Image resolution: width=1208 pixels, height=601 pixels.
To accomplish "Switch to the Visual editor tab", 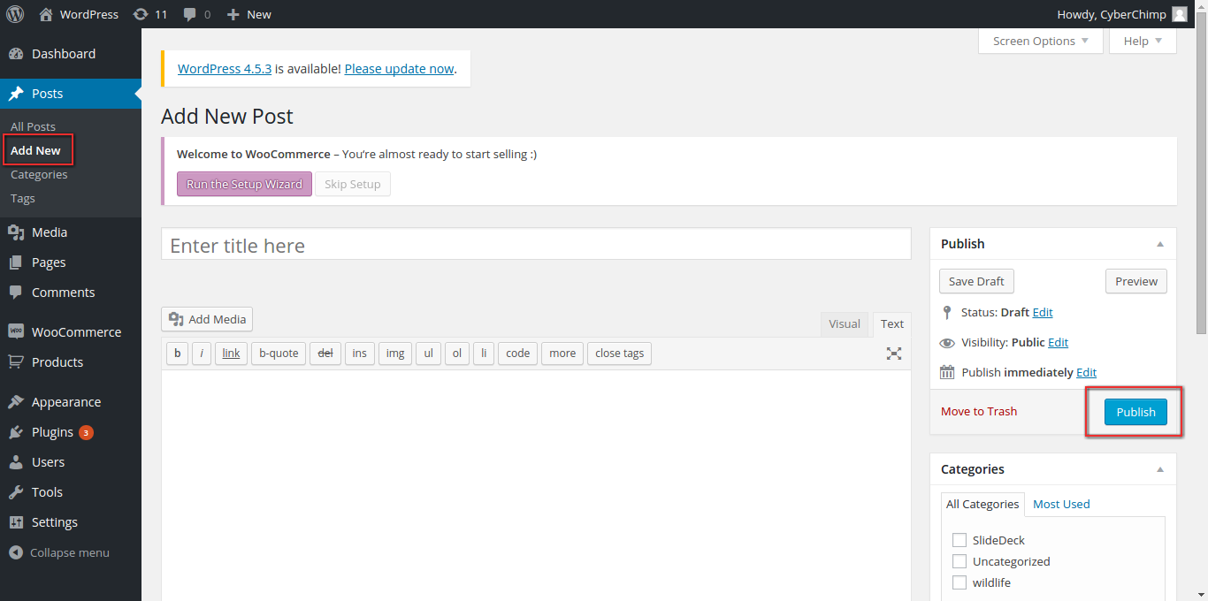I will pyautogui.click(x=845, y=324).
